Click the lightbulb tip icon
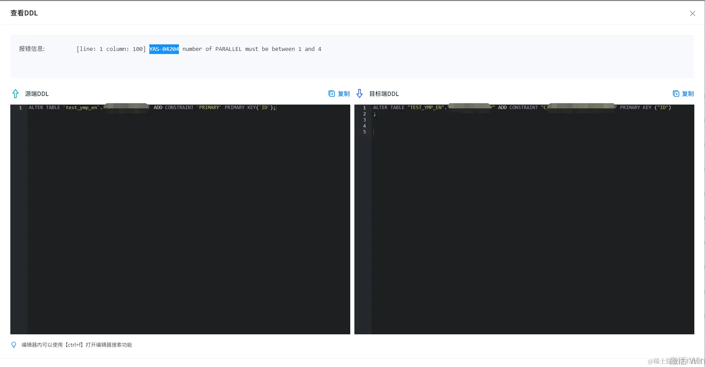Viewport: 705px width, 367px height. click(14, 345)
